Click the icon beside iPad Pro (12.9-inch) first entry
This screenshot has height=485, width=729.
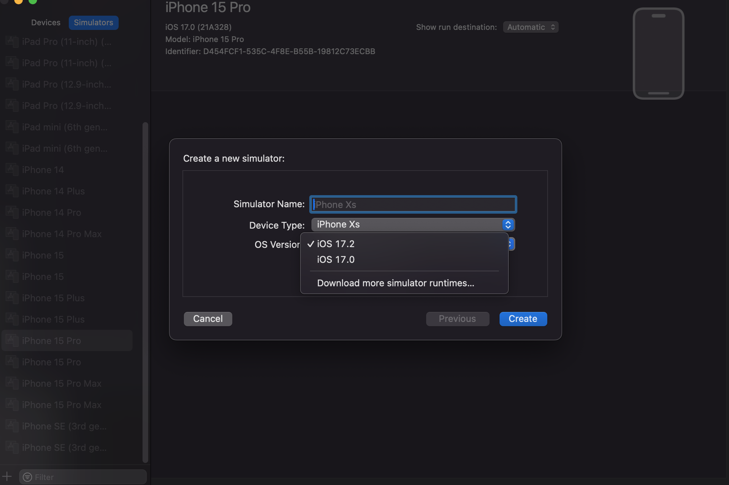(x=12, y=84)
